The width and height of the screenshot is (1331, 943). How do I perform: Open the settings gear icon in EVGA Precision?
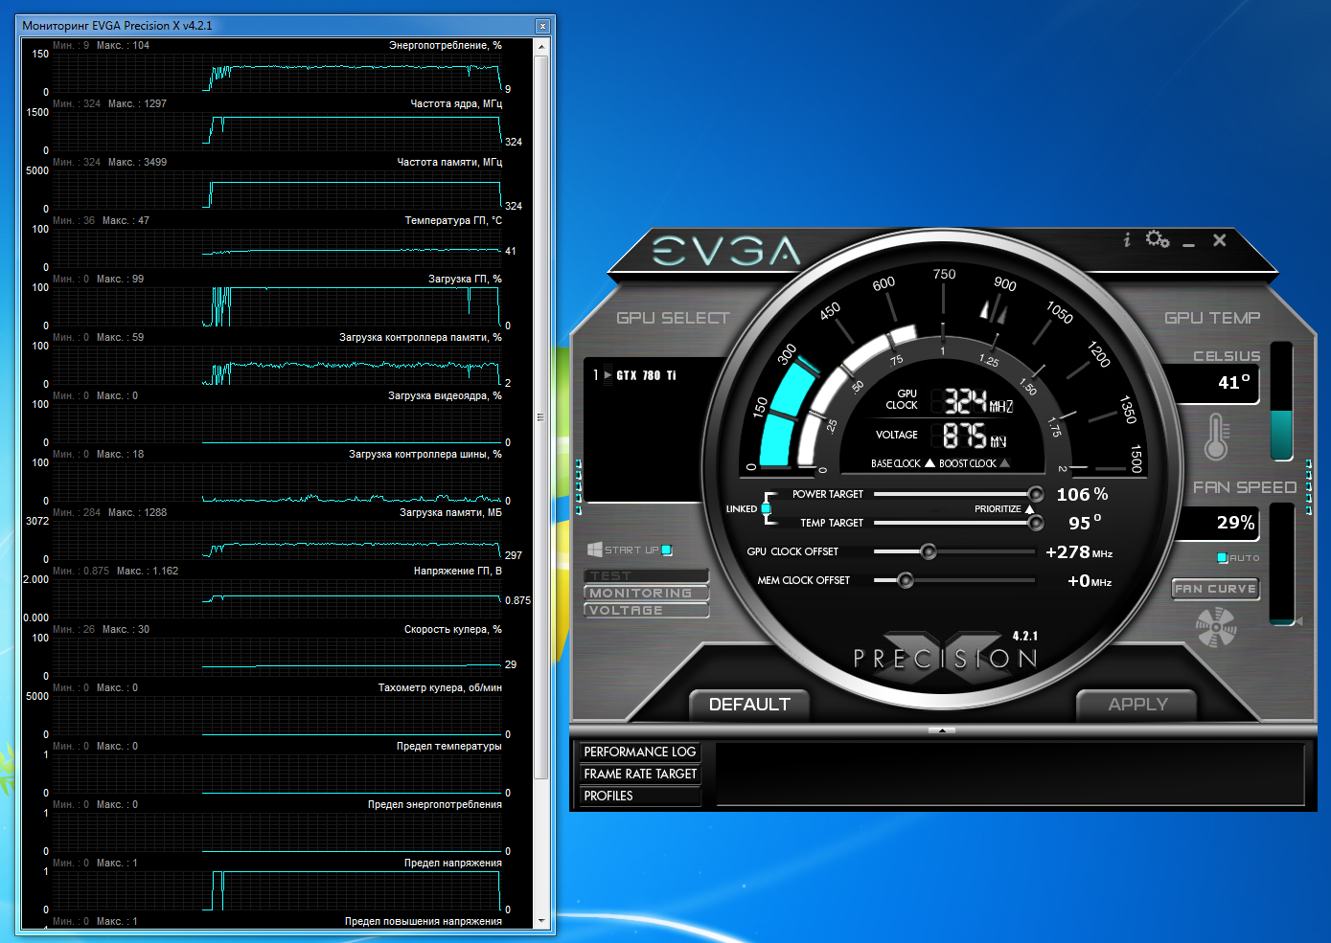coord(1158,239)
